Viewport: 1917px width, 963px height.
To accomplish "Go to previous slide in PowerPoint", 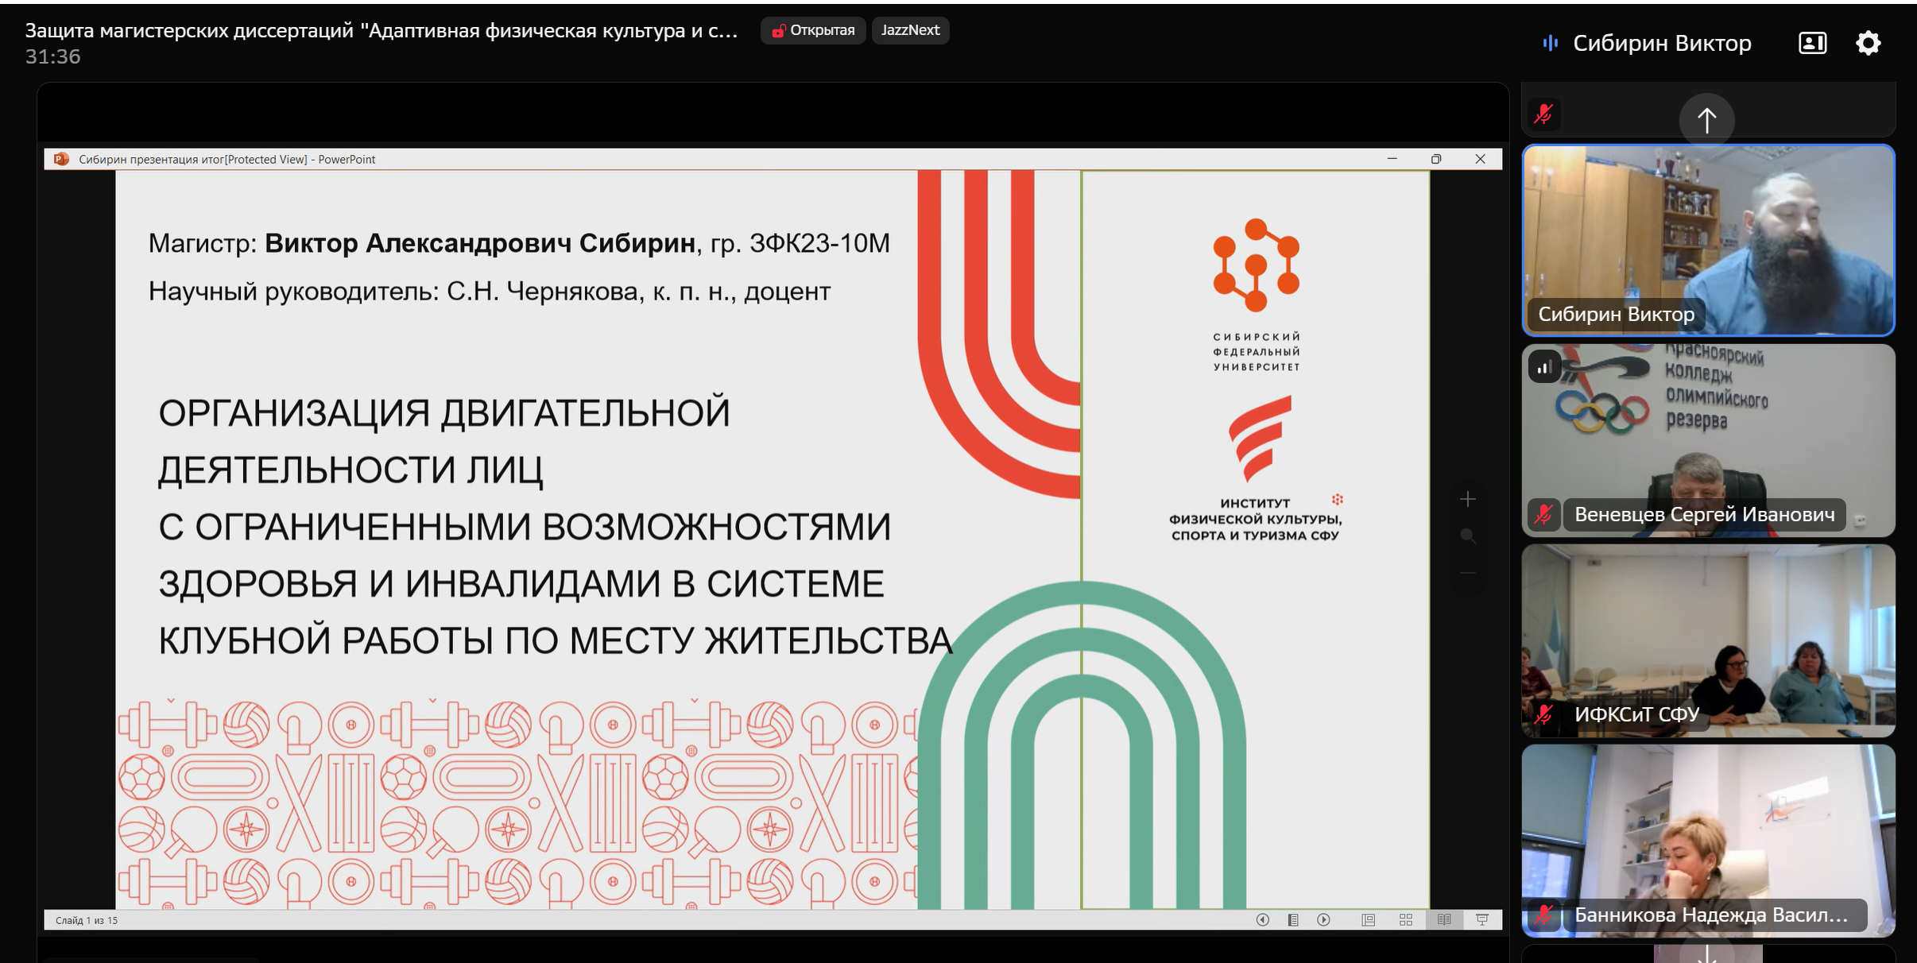I will (1262, 919).
